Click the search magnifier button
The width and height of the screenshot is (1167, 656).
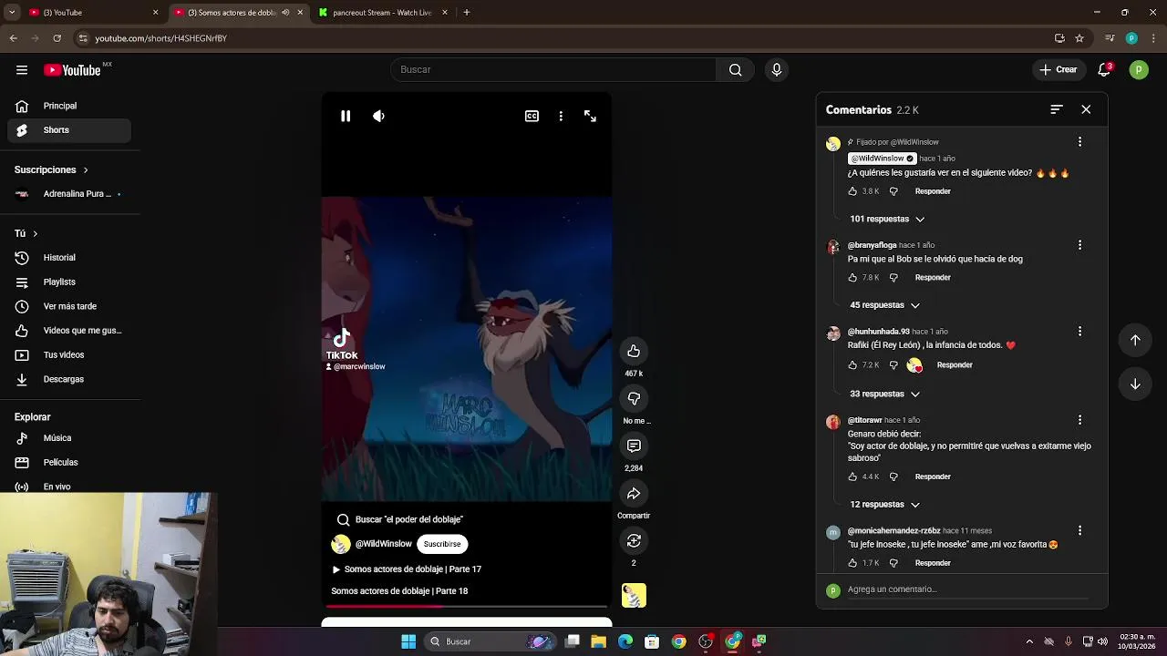736,69
